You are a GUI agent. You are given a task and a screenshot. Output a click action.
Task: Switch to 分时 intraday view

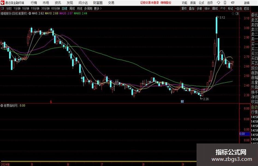(9, 8)
